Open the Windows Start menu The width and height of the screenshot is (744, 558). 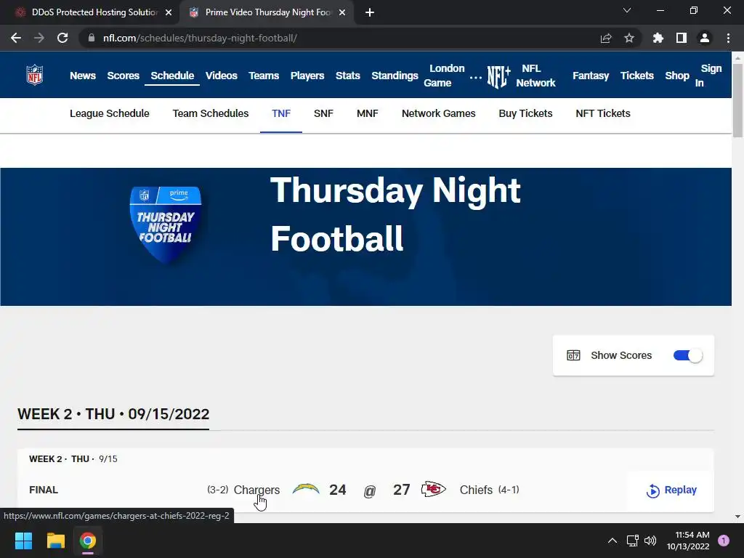point(23,541)
